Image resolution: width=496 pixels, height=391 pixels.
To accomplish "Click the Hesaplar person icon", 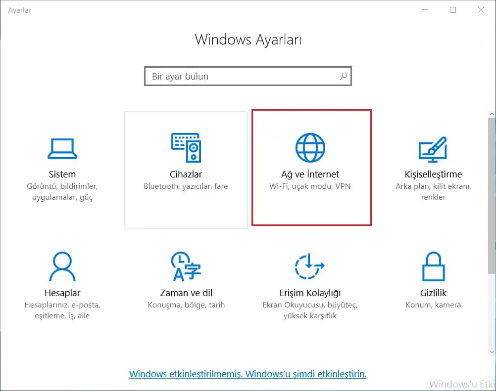I will 62,266.
